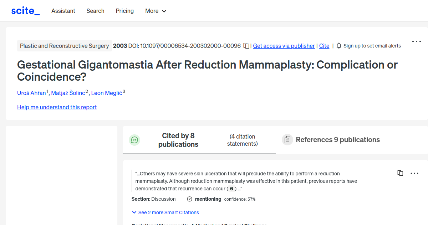Click the references document icon
This screenshot has width=428, height=225.
[287, 139]
